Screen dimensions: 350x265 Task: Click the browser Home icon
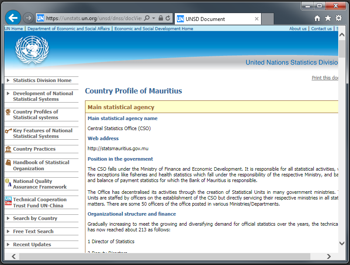click(x=317, y=18)
